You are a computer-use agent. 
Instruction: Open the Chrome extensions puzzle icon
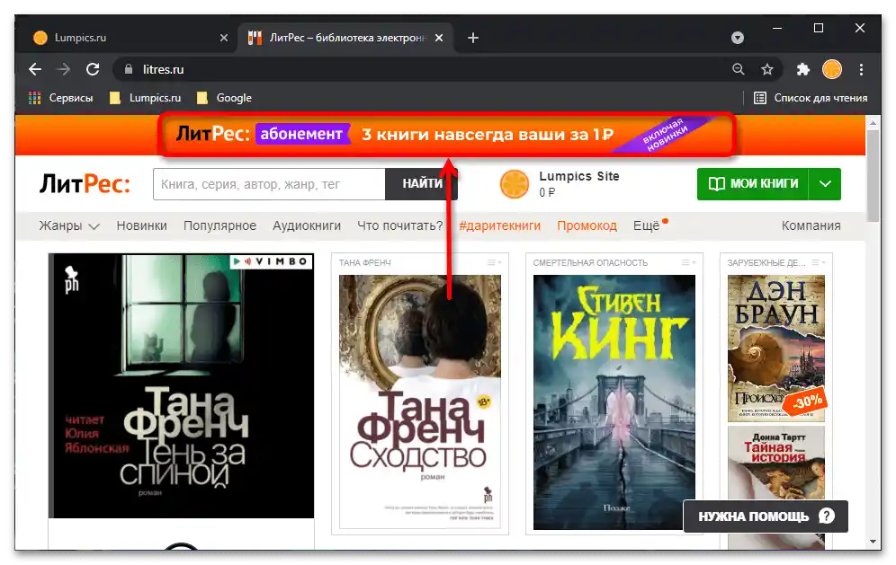coord(802,70)
